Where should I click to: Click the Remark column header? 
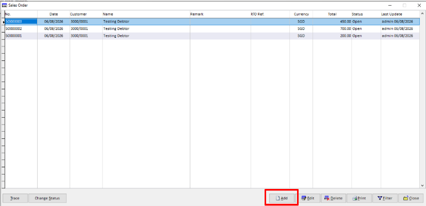[x=220, y=14]
